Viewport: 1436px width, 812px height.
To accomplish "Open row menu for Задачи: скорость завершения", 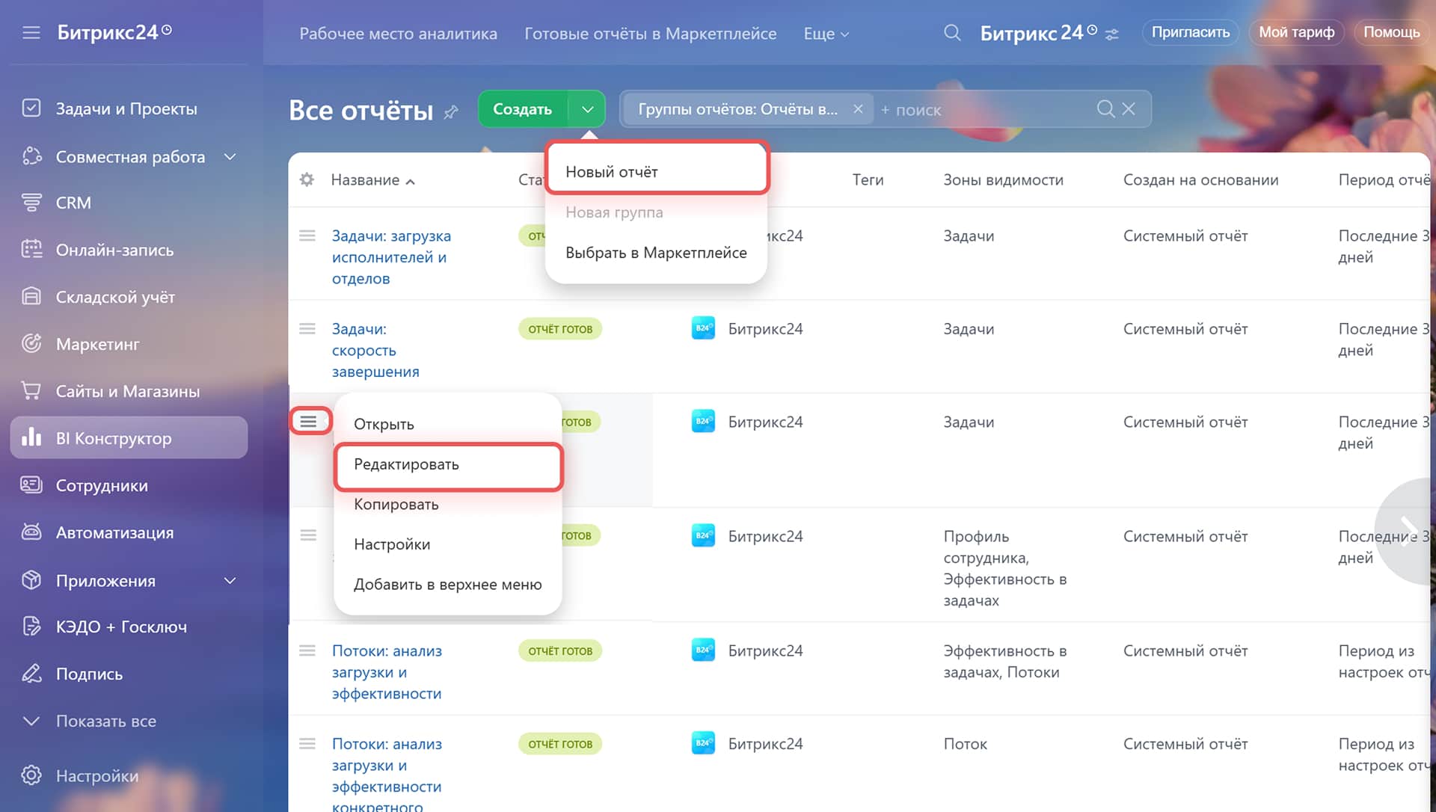I will (307, 329).
